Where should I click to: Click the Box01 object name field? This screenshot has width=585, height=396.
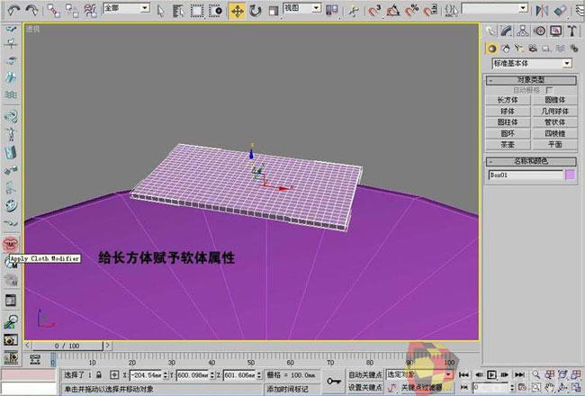click(526, 175)
